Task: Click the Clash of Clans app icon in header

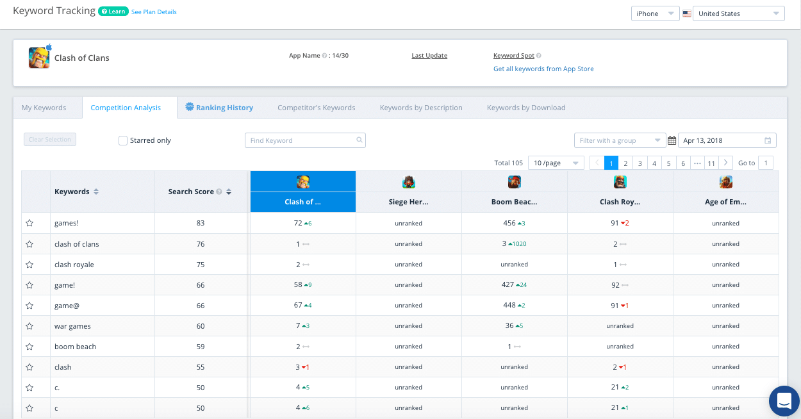Action: coord(39,58)
